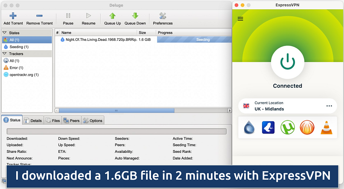The width and height of the screenshot is (344, 189).
Task: Click the scrollbar left arrow
Action: click(57, 111)
